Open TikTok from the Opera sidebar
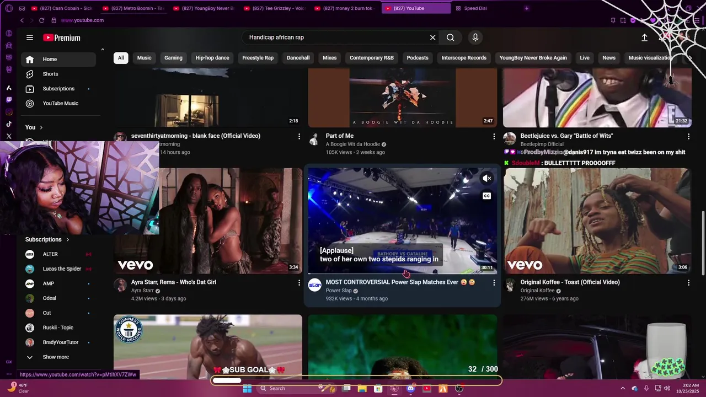 (x=9, y=124)
